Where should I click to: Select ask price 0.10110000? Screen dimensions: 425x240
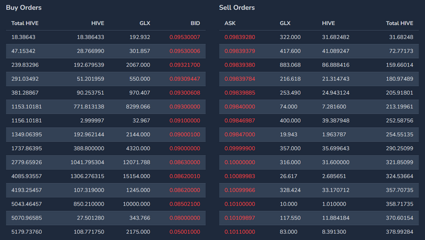240,232
